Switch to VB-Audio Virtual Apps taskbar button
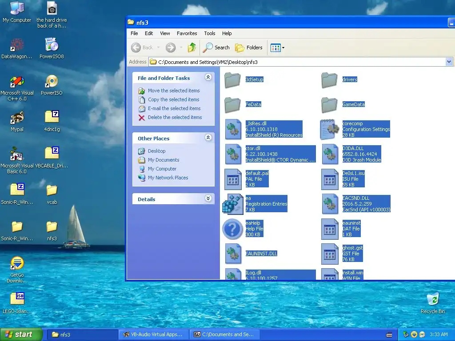The image size is (455, 341). (x=153, y=334)
